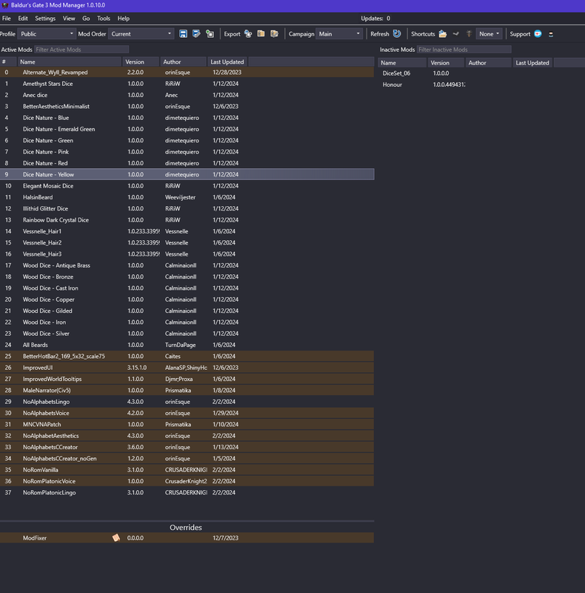Select Wood Dice - Antique Brass row
The height and width of the screenshot is (593, 585).
click(x=187, y=265)
